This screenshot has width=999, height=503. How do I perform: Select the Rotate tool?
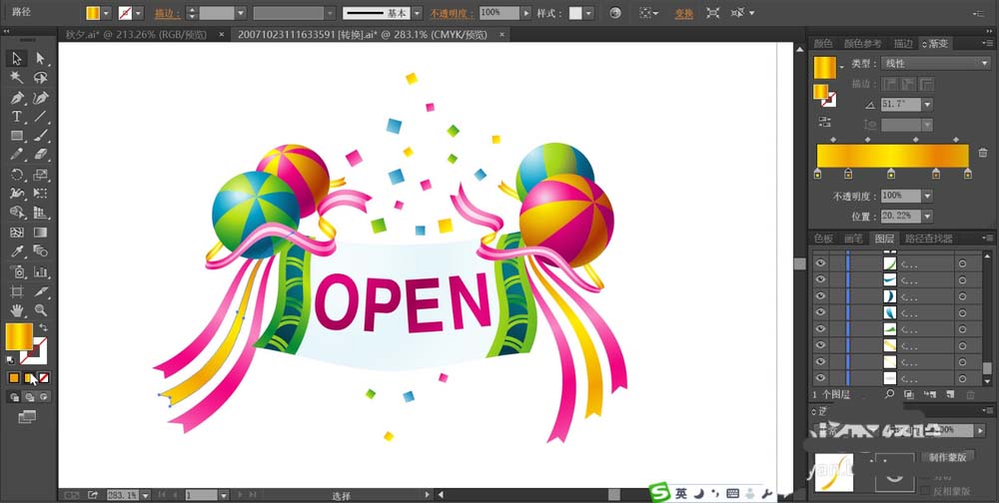[17, 175]
